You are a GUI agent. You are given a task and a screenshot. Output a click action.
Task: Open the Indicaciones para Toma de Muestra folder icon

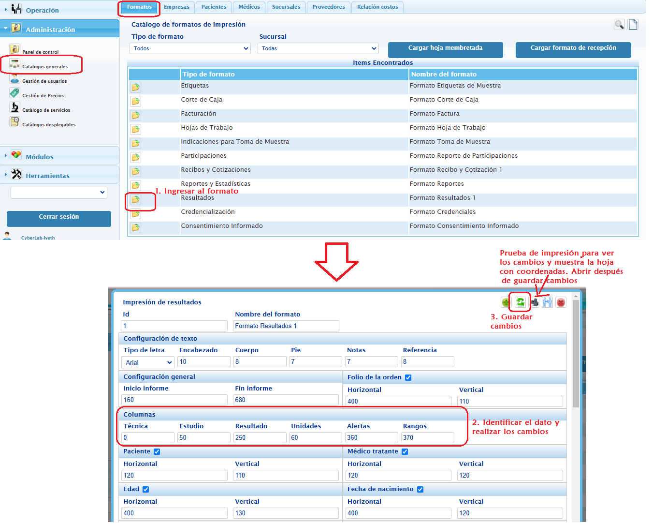pos(136,143)
